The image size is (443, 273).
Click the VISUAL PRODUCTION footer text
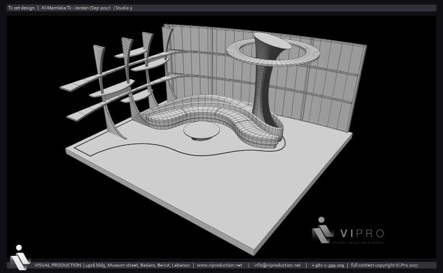coord(58,265)
